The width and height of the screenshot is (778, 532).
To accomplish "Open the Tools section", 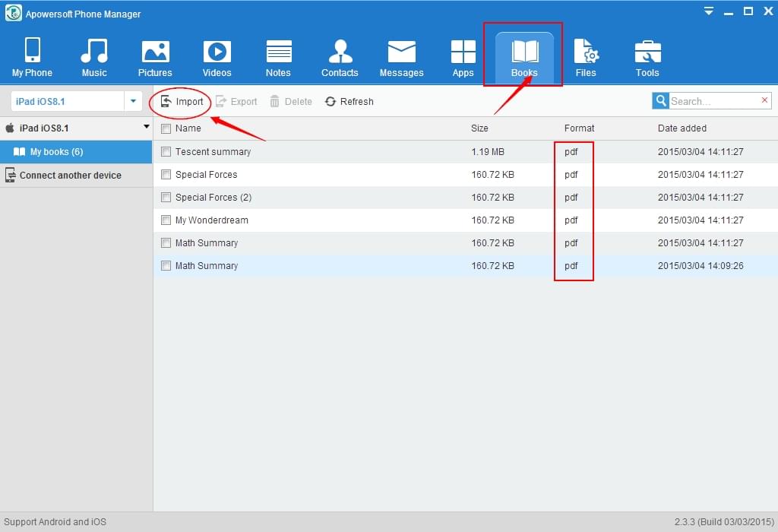I will pos(647,56).
